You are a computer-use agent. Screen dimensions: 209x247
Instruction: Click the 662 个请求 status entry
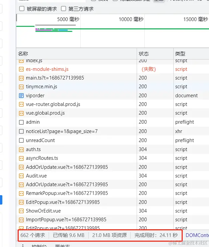(x=33, y=235)
